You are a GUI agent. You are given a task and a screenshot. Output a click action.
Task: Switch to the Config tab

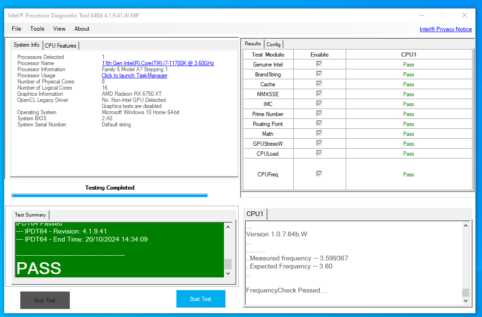273,44
